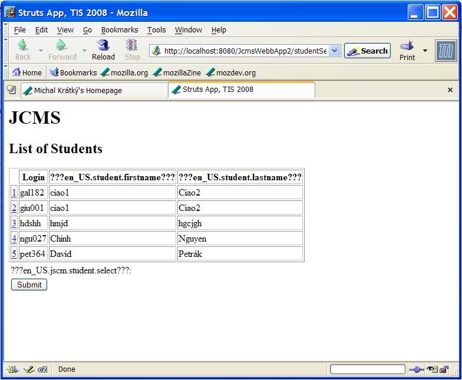462x380 pixels.
Task: Open student link number 3
Action: coord(14,223)
